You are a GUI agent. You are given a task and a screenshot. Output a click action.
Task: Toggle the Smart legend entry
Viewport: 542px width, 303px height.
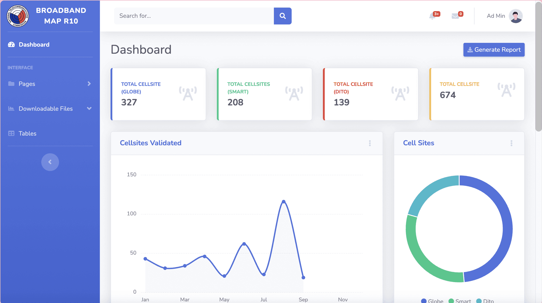coord(460,301)
